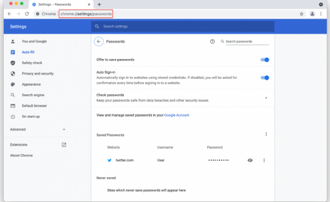Click the Password column header

click(215, 147)
